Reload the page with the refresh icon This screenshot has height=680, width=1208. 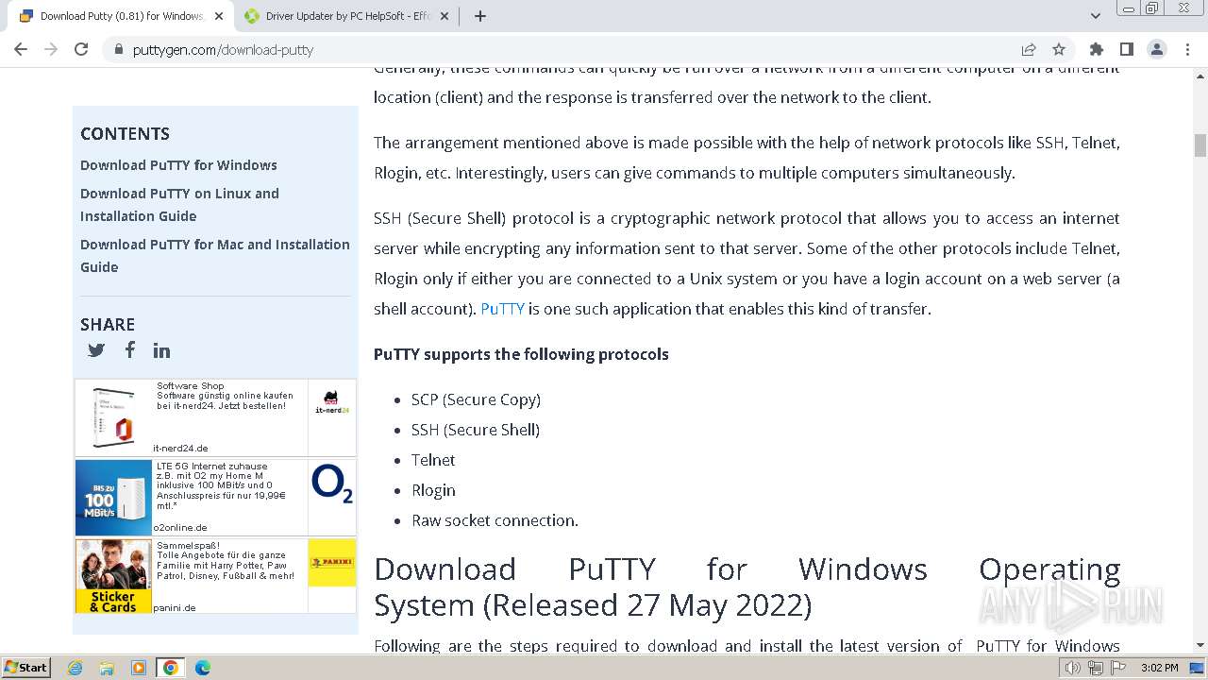click(81, 49)
